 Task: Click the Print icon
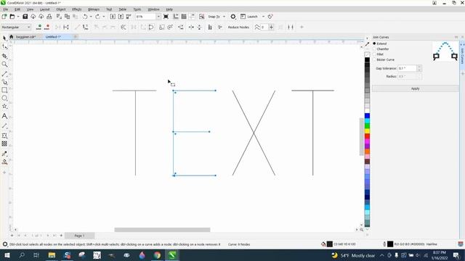[49, 17]
